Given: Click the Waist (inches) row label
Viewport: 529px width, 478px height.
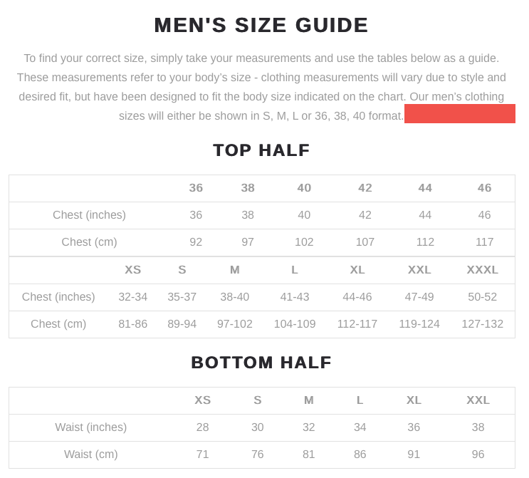Looking at the screenshot, I should click(x=90, y=427).
